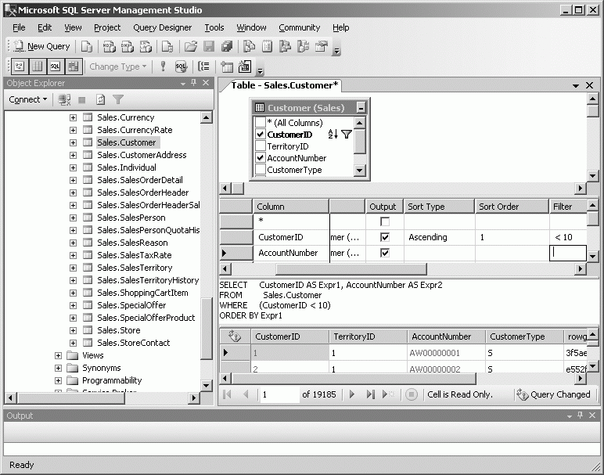Click the Add New Derived Table icon
Viewport: 604px width, 475px height.
point(245,67)
